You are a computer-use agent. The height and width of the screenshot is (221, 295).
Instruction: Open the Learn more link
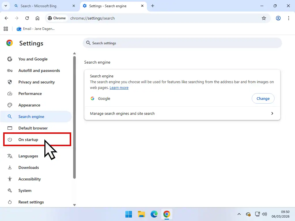[x=119, y=87]
